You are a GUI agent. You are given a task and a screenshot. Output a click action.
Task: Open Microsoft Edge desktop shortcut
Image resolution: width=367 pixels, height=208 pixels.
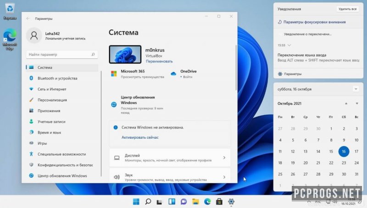click(x=10, y=39)
